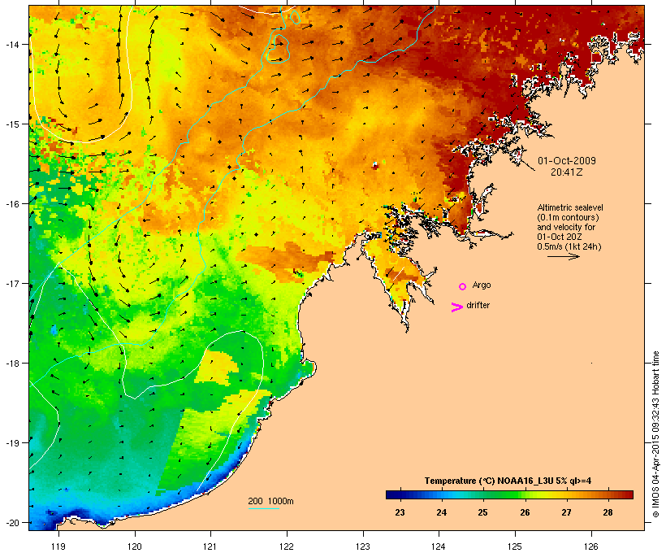
Task: Click the 'Altimetric sealevel' text
Action: (x=570, y=207)
